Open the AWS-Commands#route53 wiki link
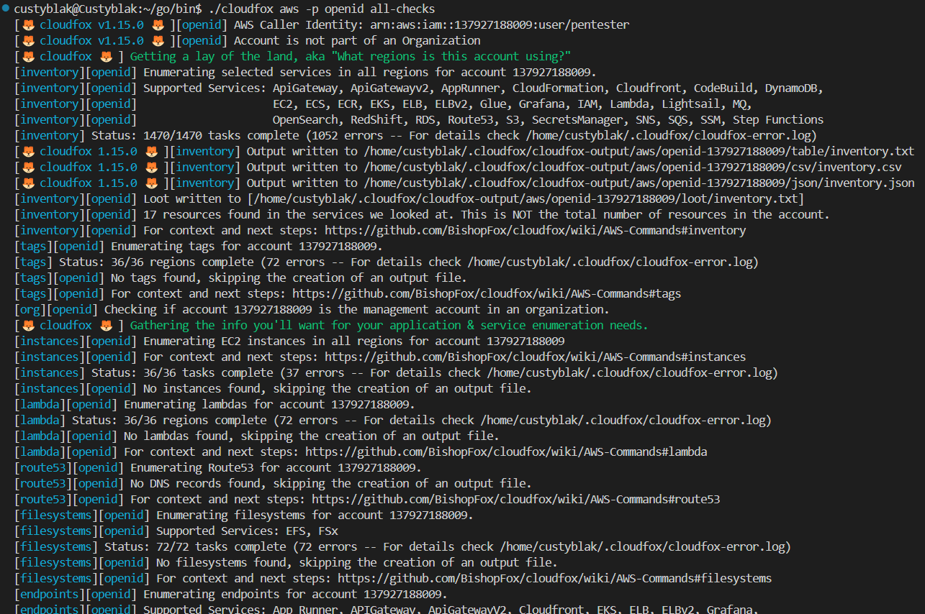The image size is (925, 614). [x=515, y=499]
